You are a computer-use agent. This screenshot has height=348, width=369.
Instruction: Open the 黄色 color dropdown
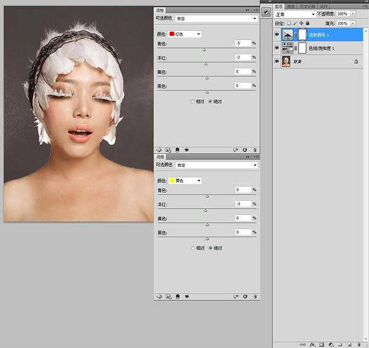pos(185,180)
